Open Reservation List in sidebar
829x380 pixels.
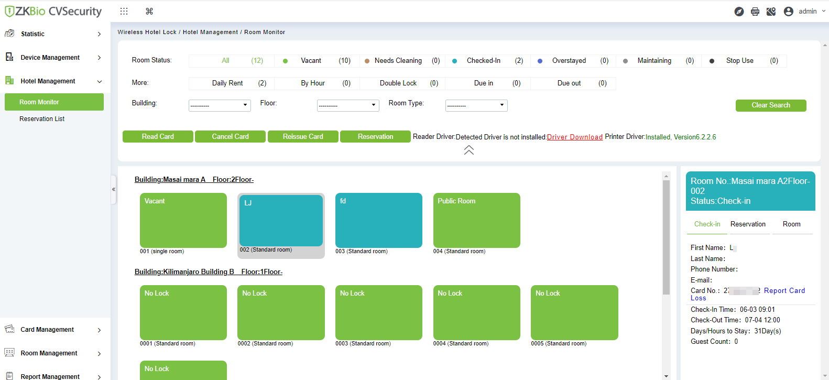coord(42,119)
